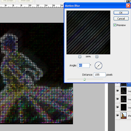Image resolution: width=131 pixels, height=131 pixels.
Task: Click the Angle input field showing 45
Action: click(x=84, y=65)
